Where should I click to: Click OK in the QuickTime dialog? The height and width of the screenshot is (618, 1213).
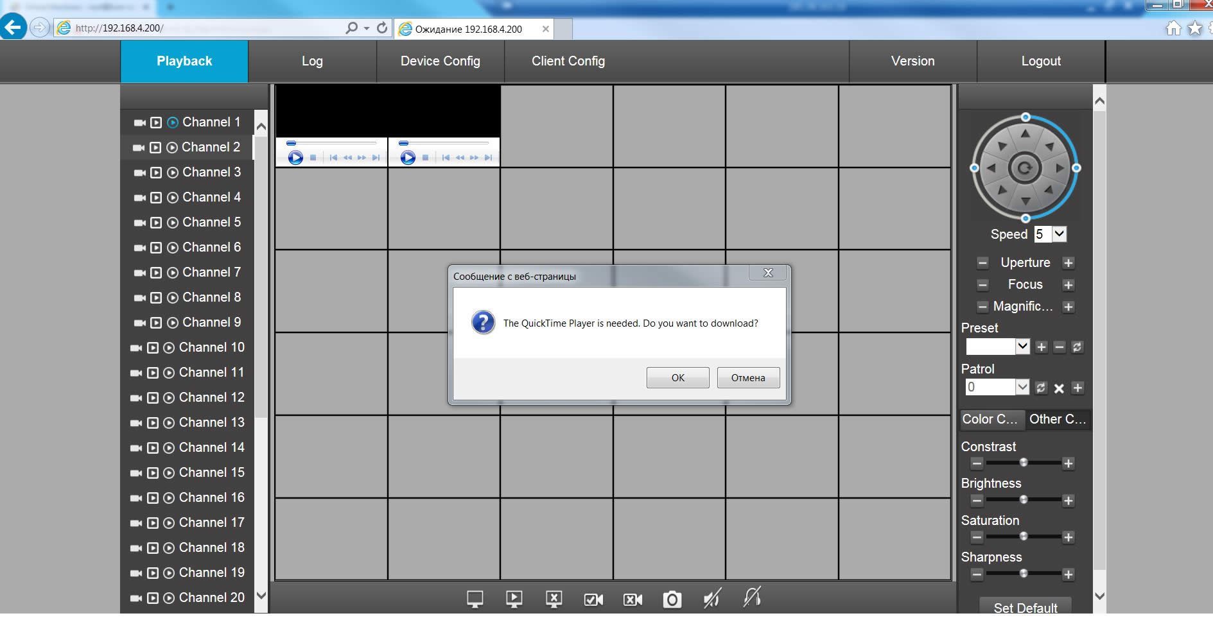pyautogui.click(x=678, y=377)
